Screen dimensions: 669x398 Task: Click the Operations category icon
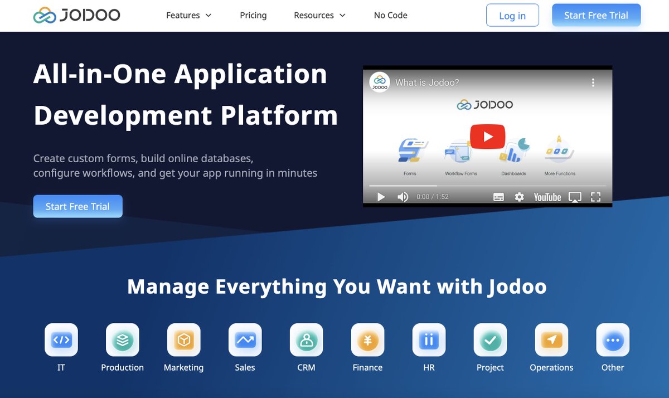(552, 339)
